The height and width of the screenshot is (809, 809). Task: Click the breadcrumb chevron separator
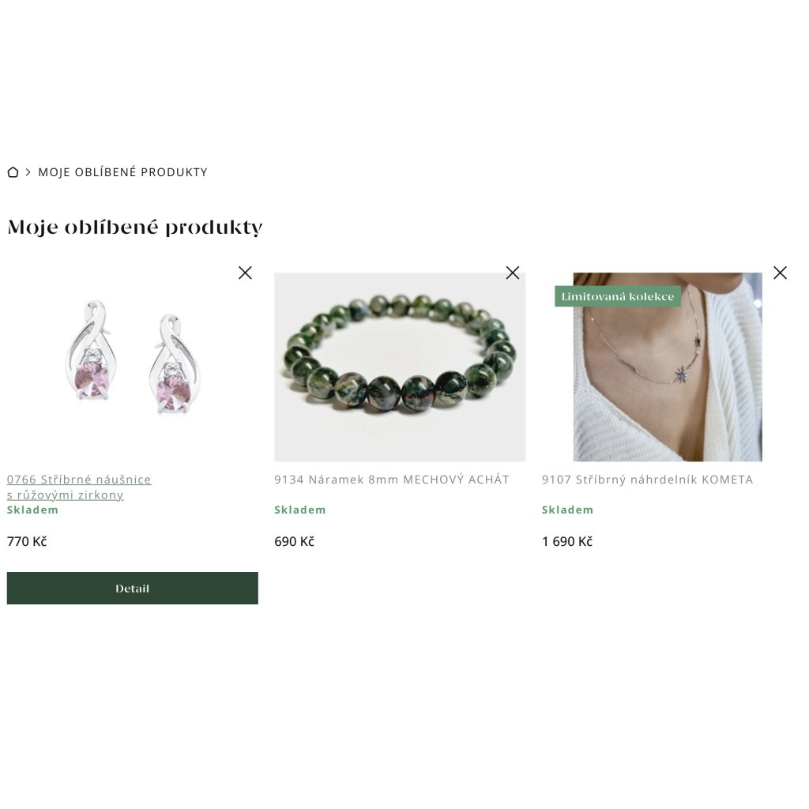point(28,172)
